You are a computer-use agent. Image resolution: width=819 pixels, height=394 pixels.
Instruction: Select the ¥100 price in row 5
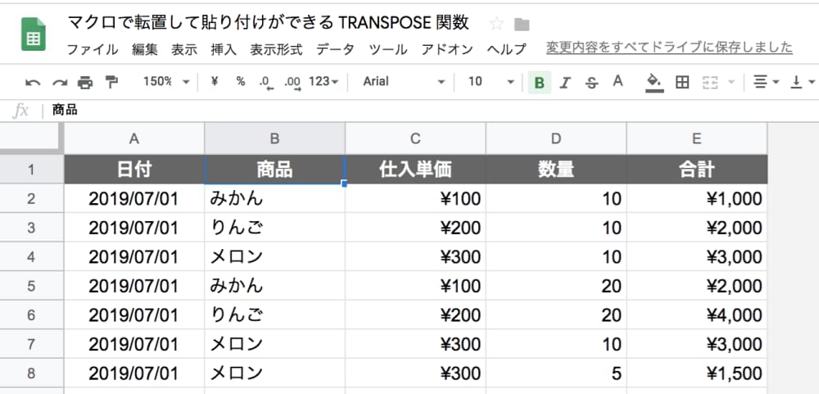click(415, 286)
